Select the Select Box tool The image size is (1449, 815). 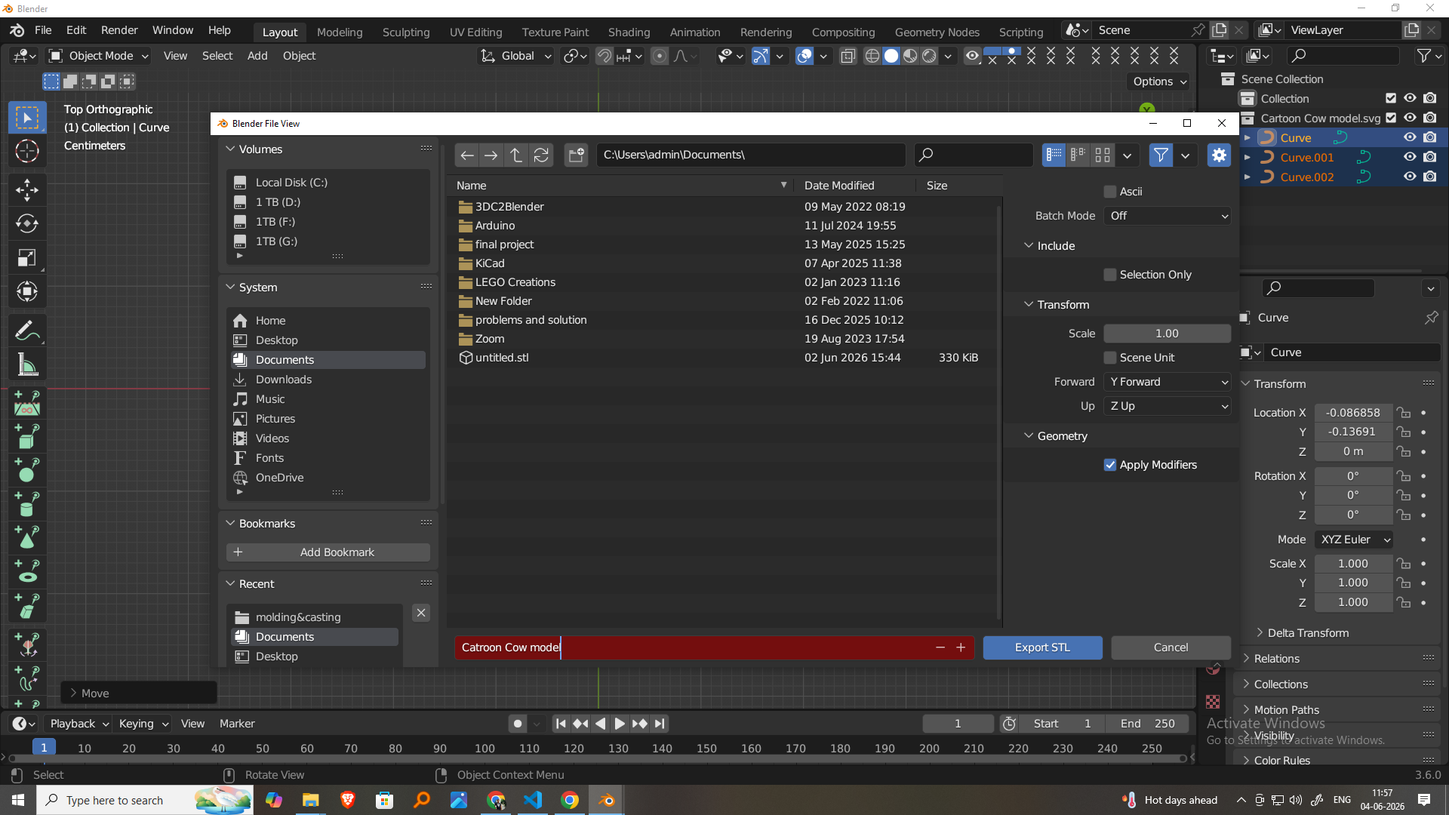[27, 118]
